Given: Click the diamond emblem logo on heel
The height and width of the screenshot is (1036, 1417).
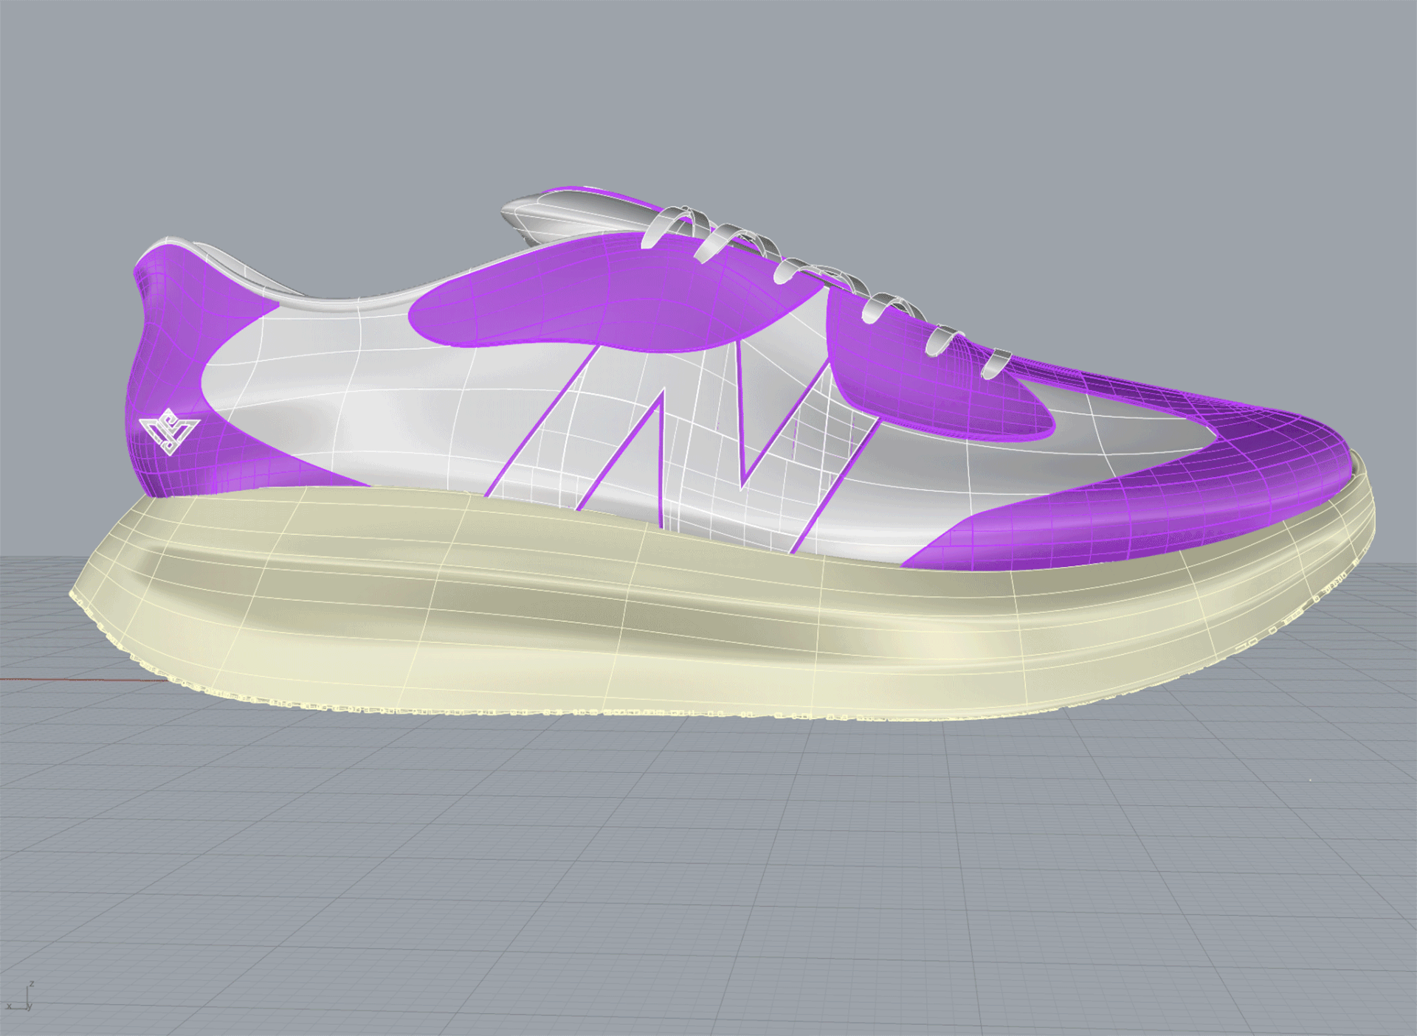Looking at the screenshot, I should [x=169, y=431].
